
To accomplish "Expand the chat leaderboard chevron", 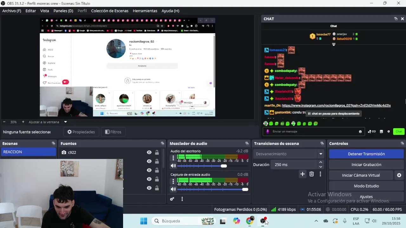I will 334,45.
